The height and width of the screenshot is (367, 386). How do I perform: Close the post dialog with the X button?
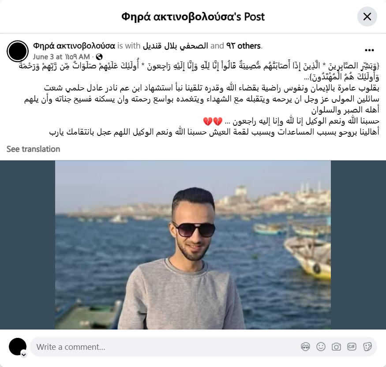tap(367, 16)
